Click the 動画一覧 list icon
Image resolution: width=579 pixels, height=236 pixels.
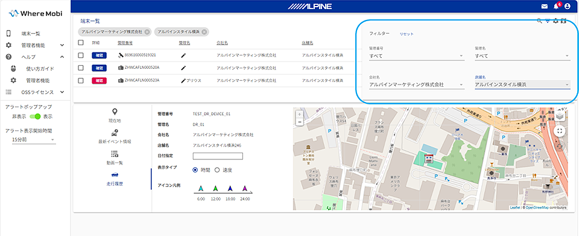coord(115,154)
